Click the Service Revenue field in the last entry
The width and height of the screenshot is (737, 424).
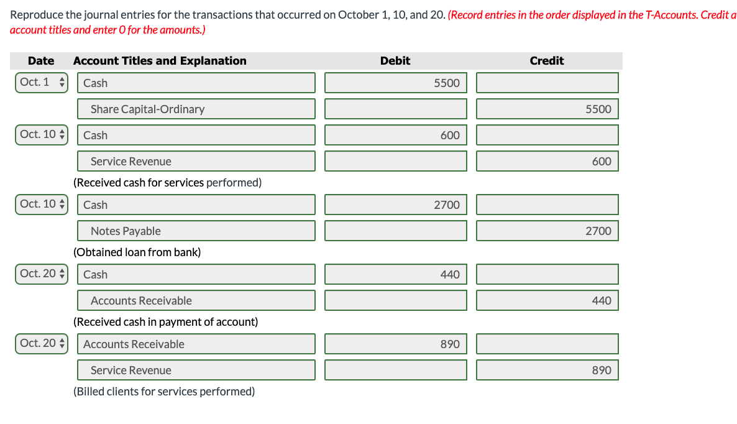coord(196,369)
